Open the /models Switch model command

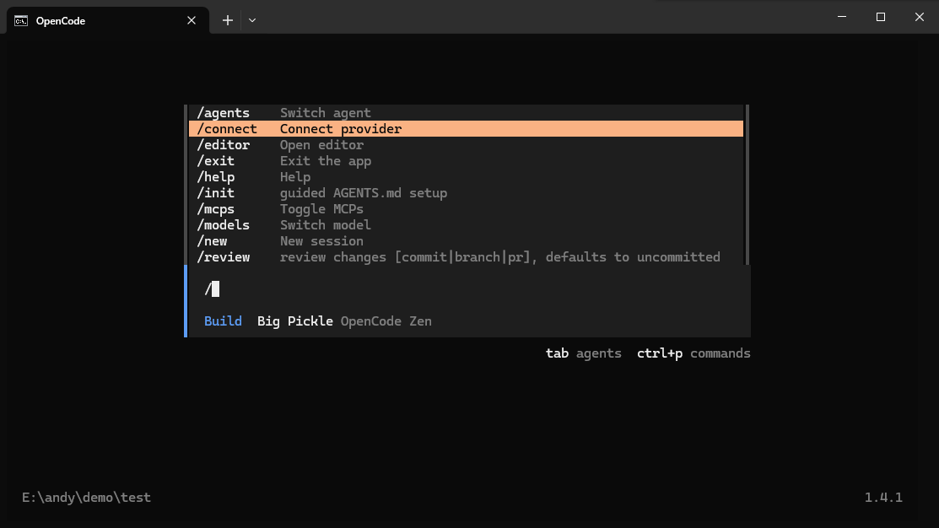[283, 225]
